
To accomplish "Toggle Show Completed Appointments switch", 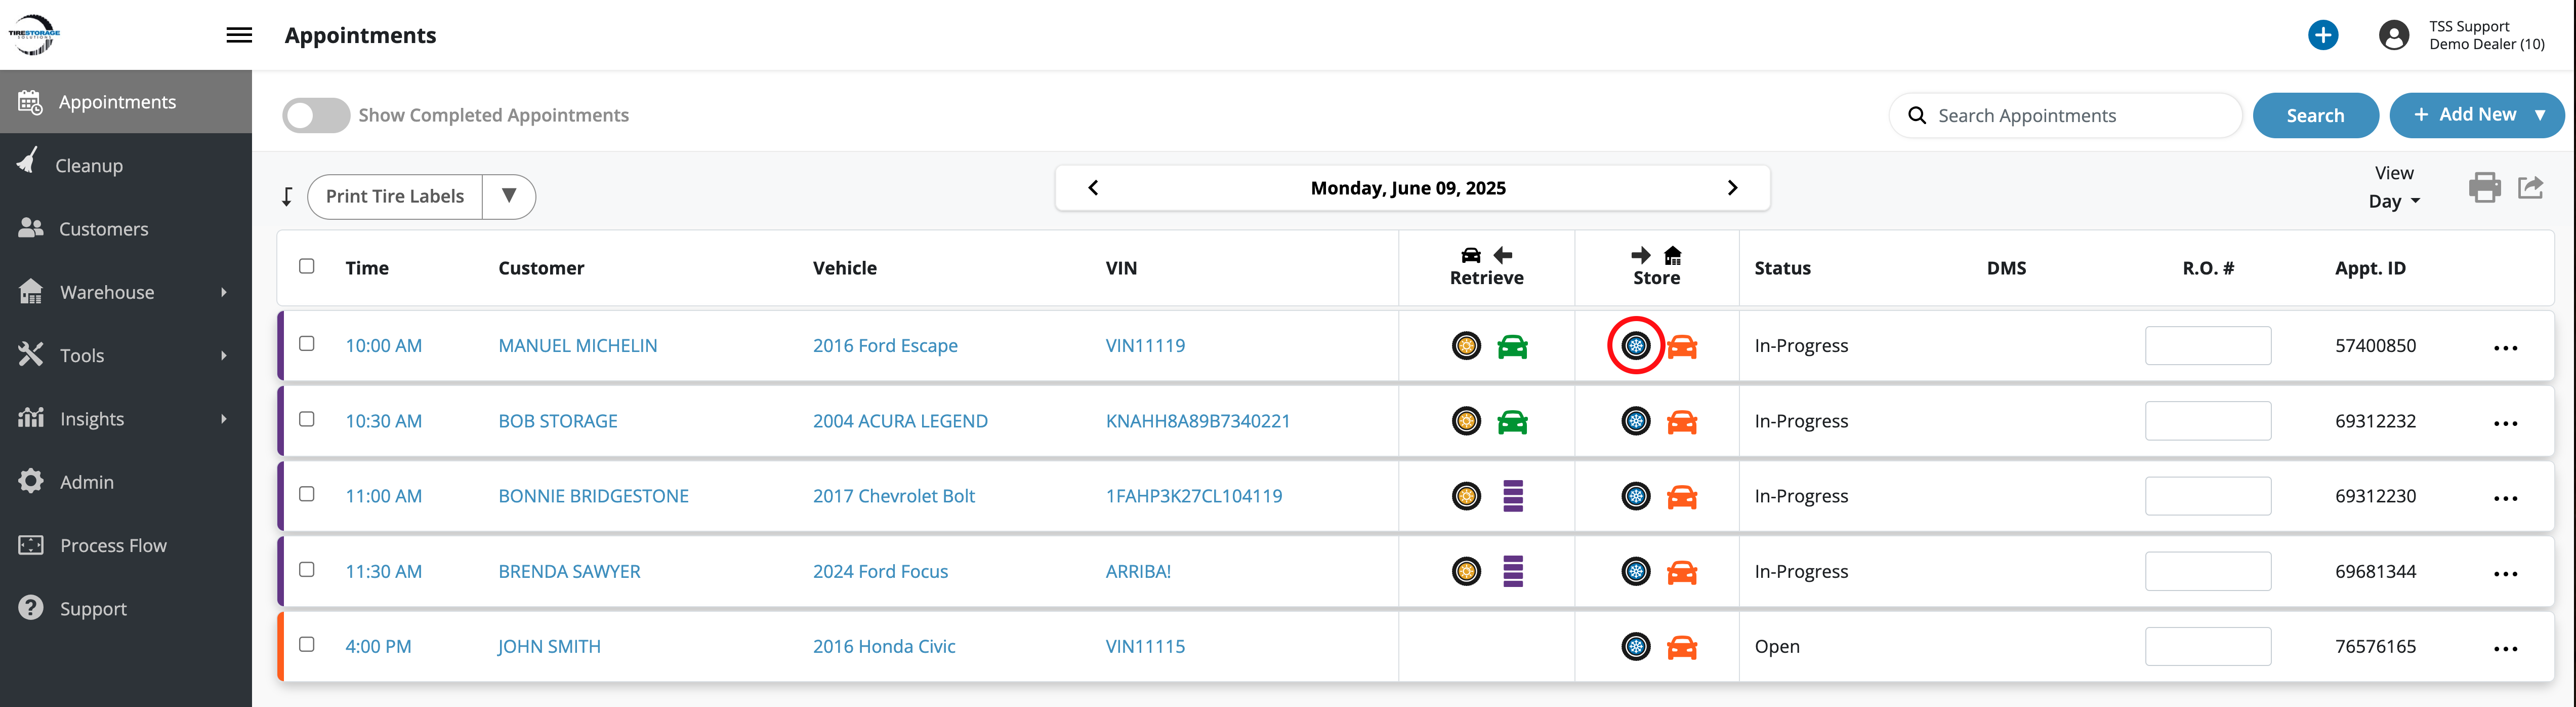I will point(316,115).
